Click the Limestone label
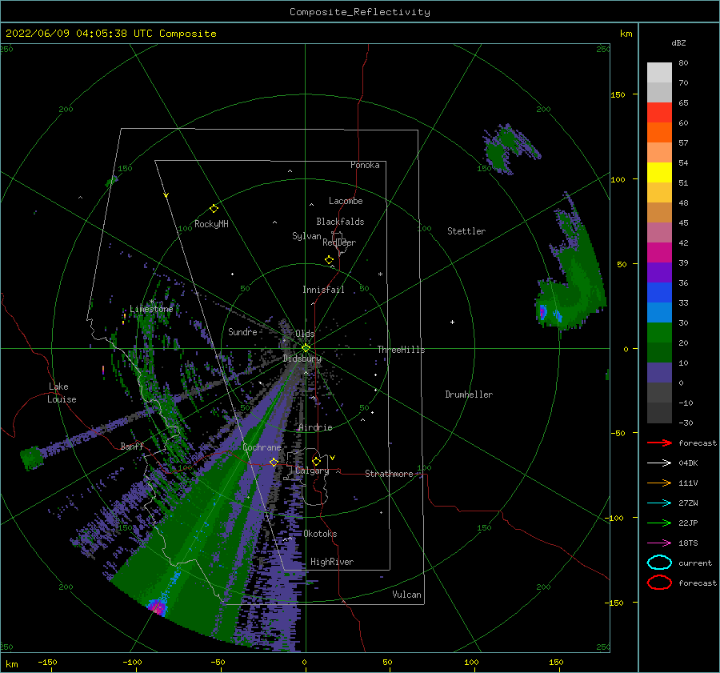 (x=151, y=309)
